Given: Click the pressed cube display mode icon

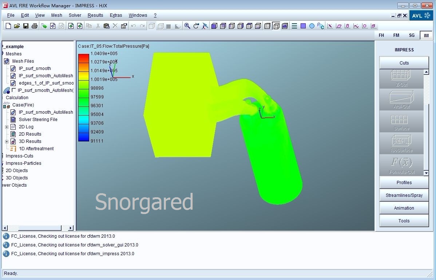Looking at the screenshot, I should click(x=276, y=26).
